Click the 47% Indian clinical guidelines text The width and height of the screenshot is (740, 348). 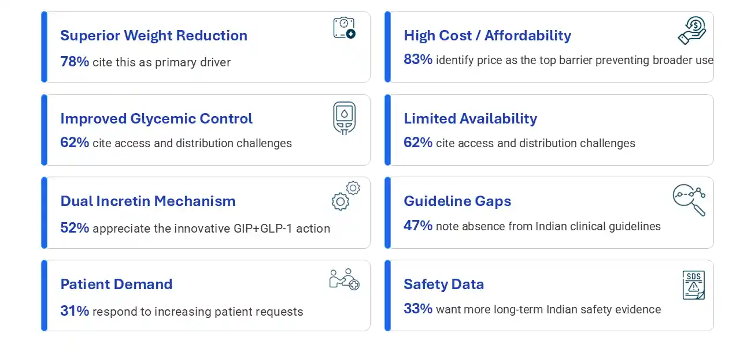(x=532, y=226)
